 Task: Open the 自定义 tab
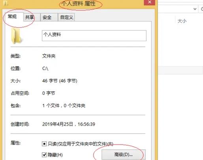pyautogui.click(x=66, y=17)
